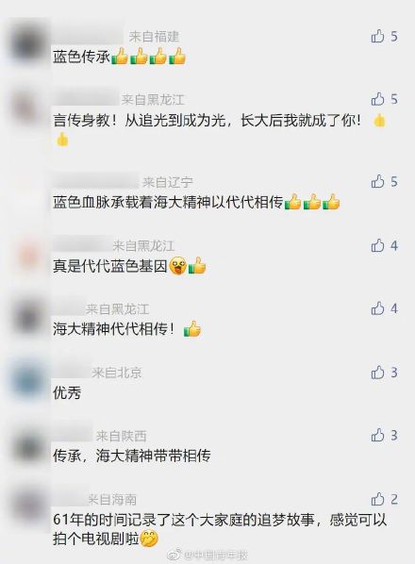Viewport: 415px width, 564px height.
Task: Like the 海南 comment about 61年
Action: 377,499
